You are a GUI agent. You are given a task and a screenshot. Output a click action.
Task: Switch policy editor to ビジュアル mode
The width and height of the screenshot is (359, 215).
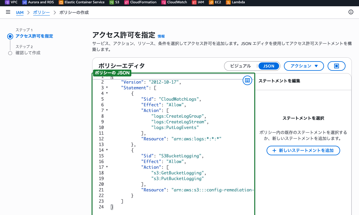(x=241, y=66)
